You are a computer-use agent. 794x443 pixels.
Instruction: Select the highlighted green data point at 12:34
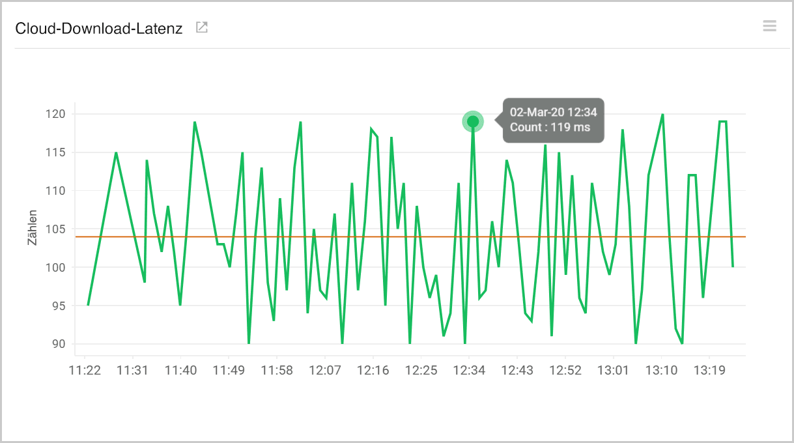473,121
